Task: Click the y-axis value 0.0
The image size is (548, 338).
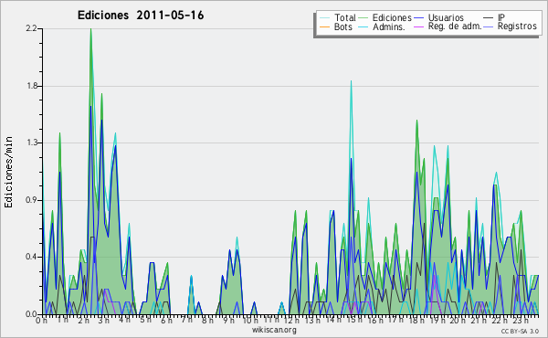Action: tap(32, 314)
